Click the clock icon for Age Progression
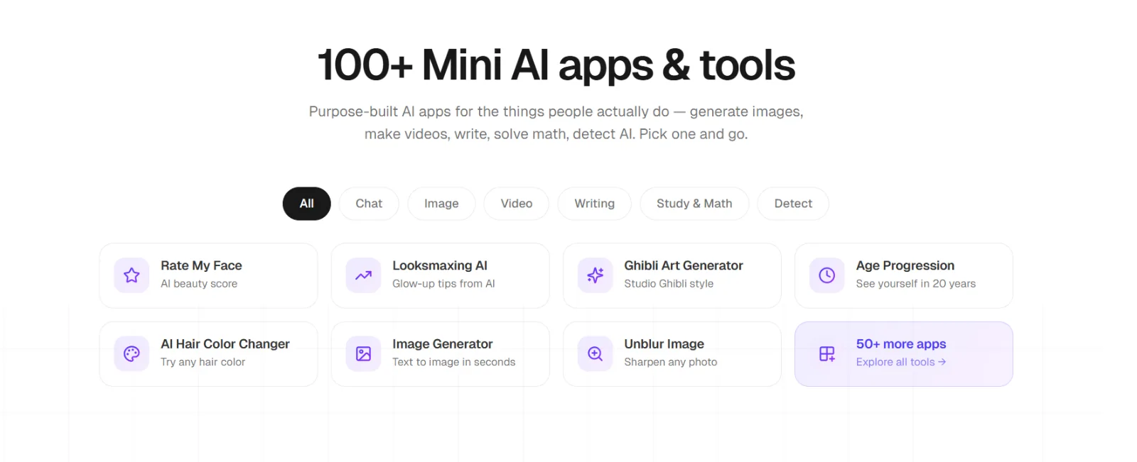The width and height of the screenshot is (1137, 462). 826,275
